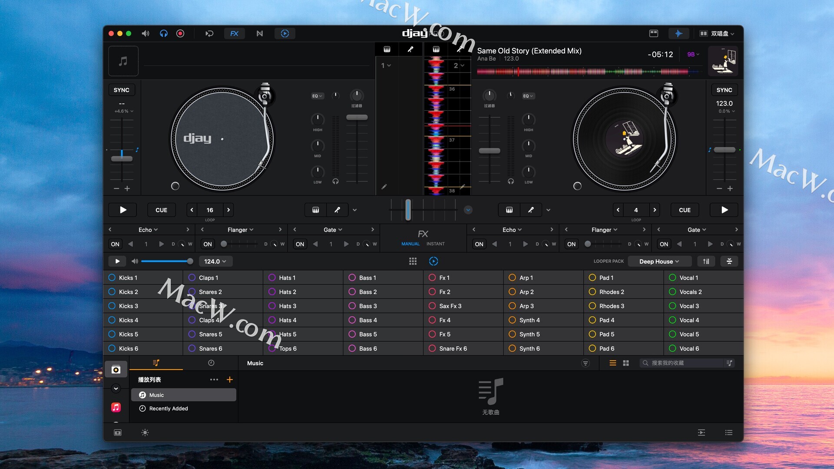Click the video screen icon in bottom bar

pyautogui.click(x=118, y=433)
